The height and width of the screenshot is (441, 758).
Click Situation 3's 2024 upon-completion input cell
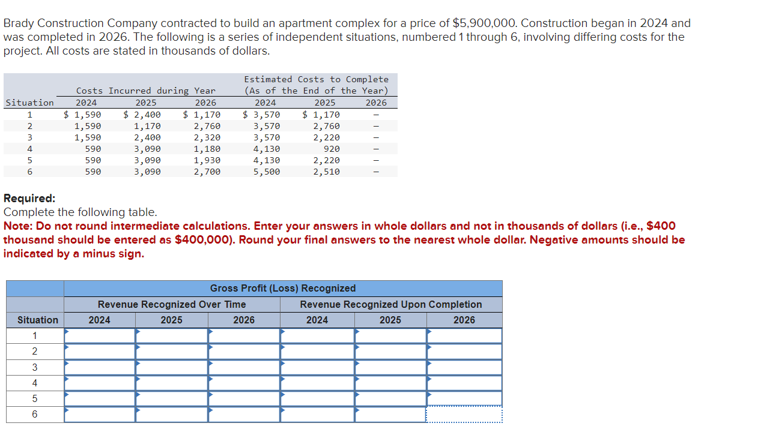(x=317, y=367)
